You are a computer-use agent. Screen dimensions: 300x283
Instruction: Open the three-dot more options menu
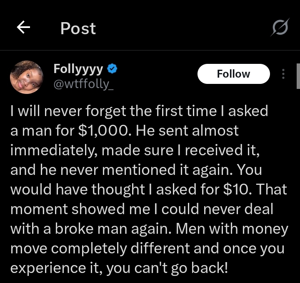click(283, 74)
